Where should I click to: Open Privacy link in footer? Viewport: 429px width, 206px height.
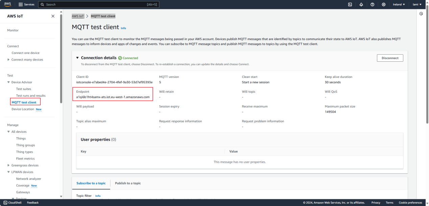(376, 203)
